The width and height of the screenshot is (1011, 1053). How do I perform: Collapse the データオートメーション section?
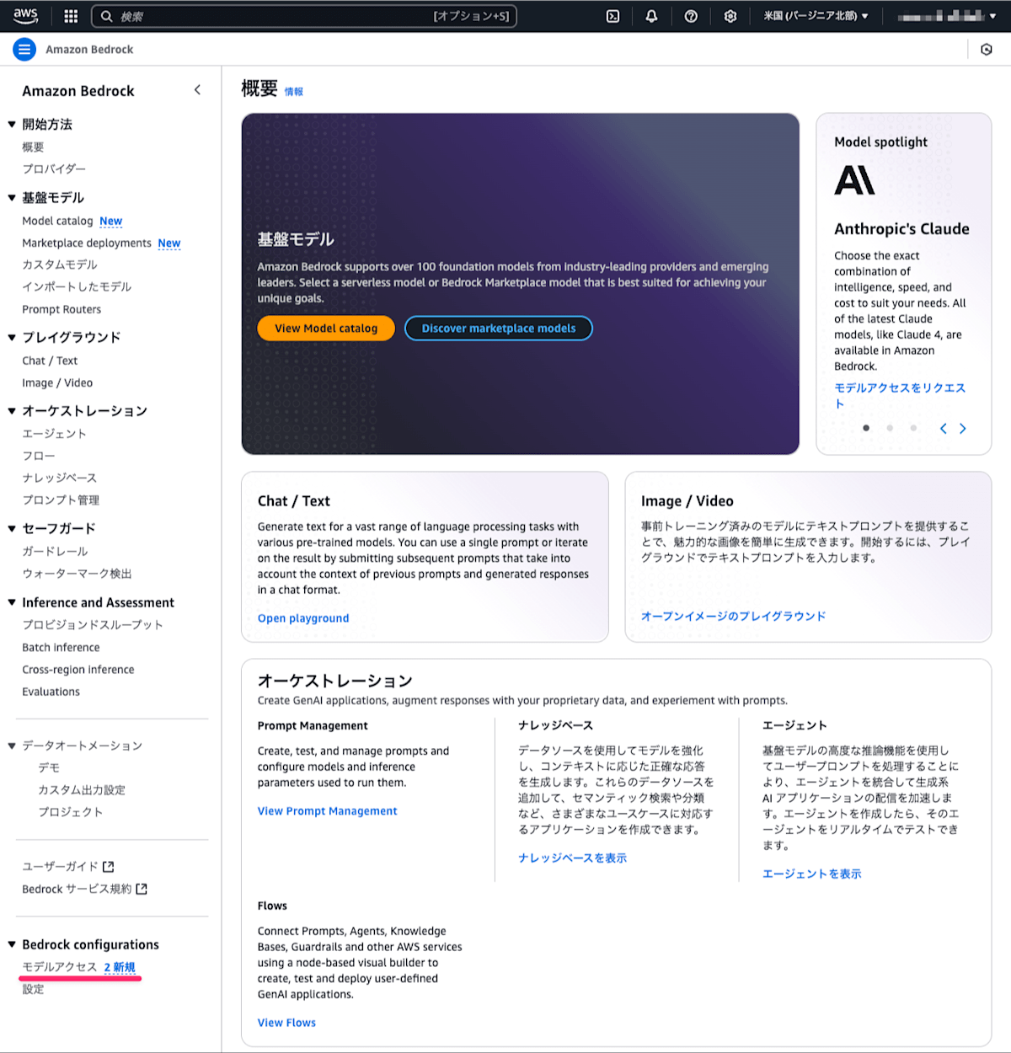coord(12,746)
